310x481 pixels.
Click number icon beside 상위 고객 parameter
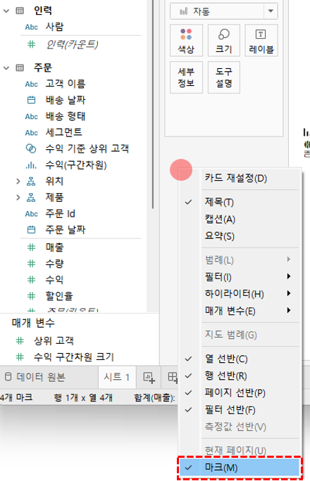point(20,341)
